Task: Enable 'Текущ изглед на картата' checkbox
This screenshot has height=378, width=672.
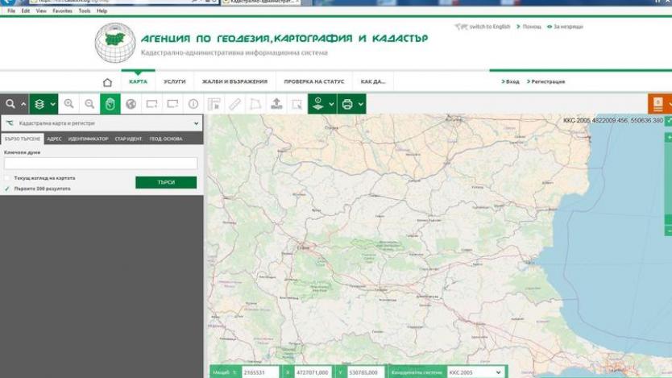Action: point(8,177)
